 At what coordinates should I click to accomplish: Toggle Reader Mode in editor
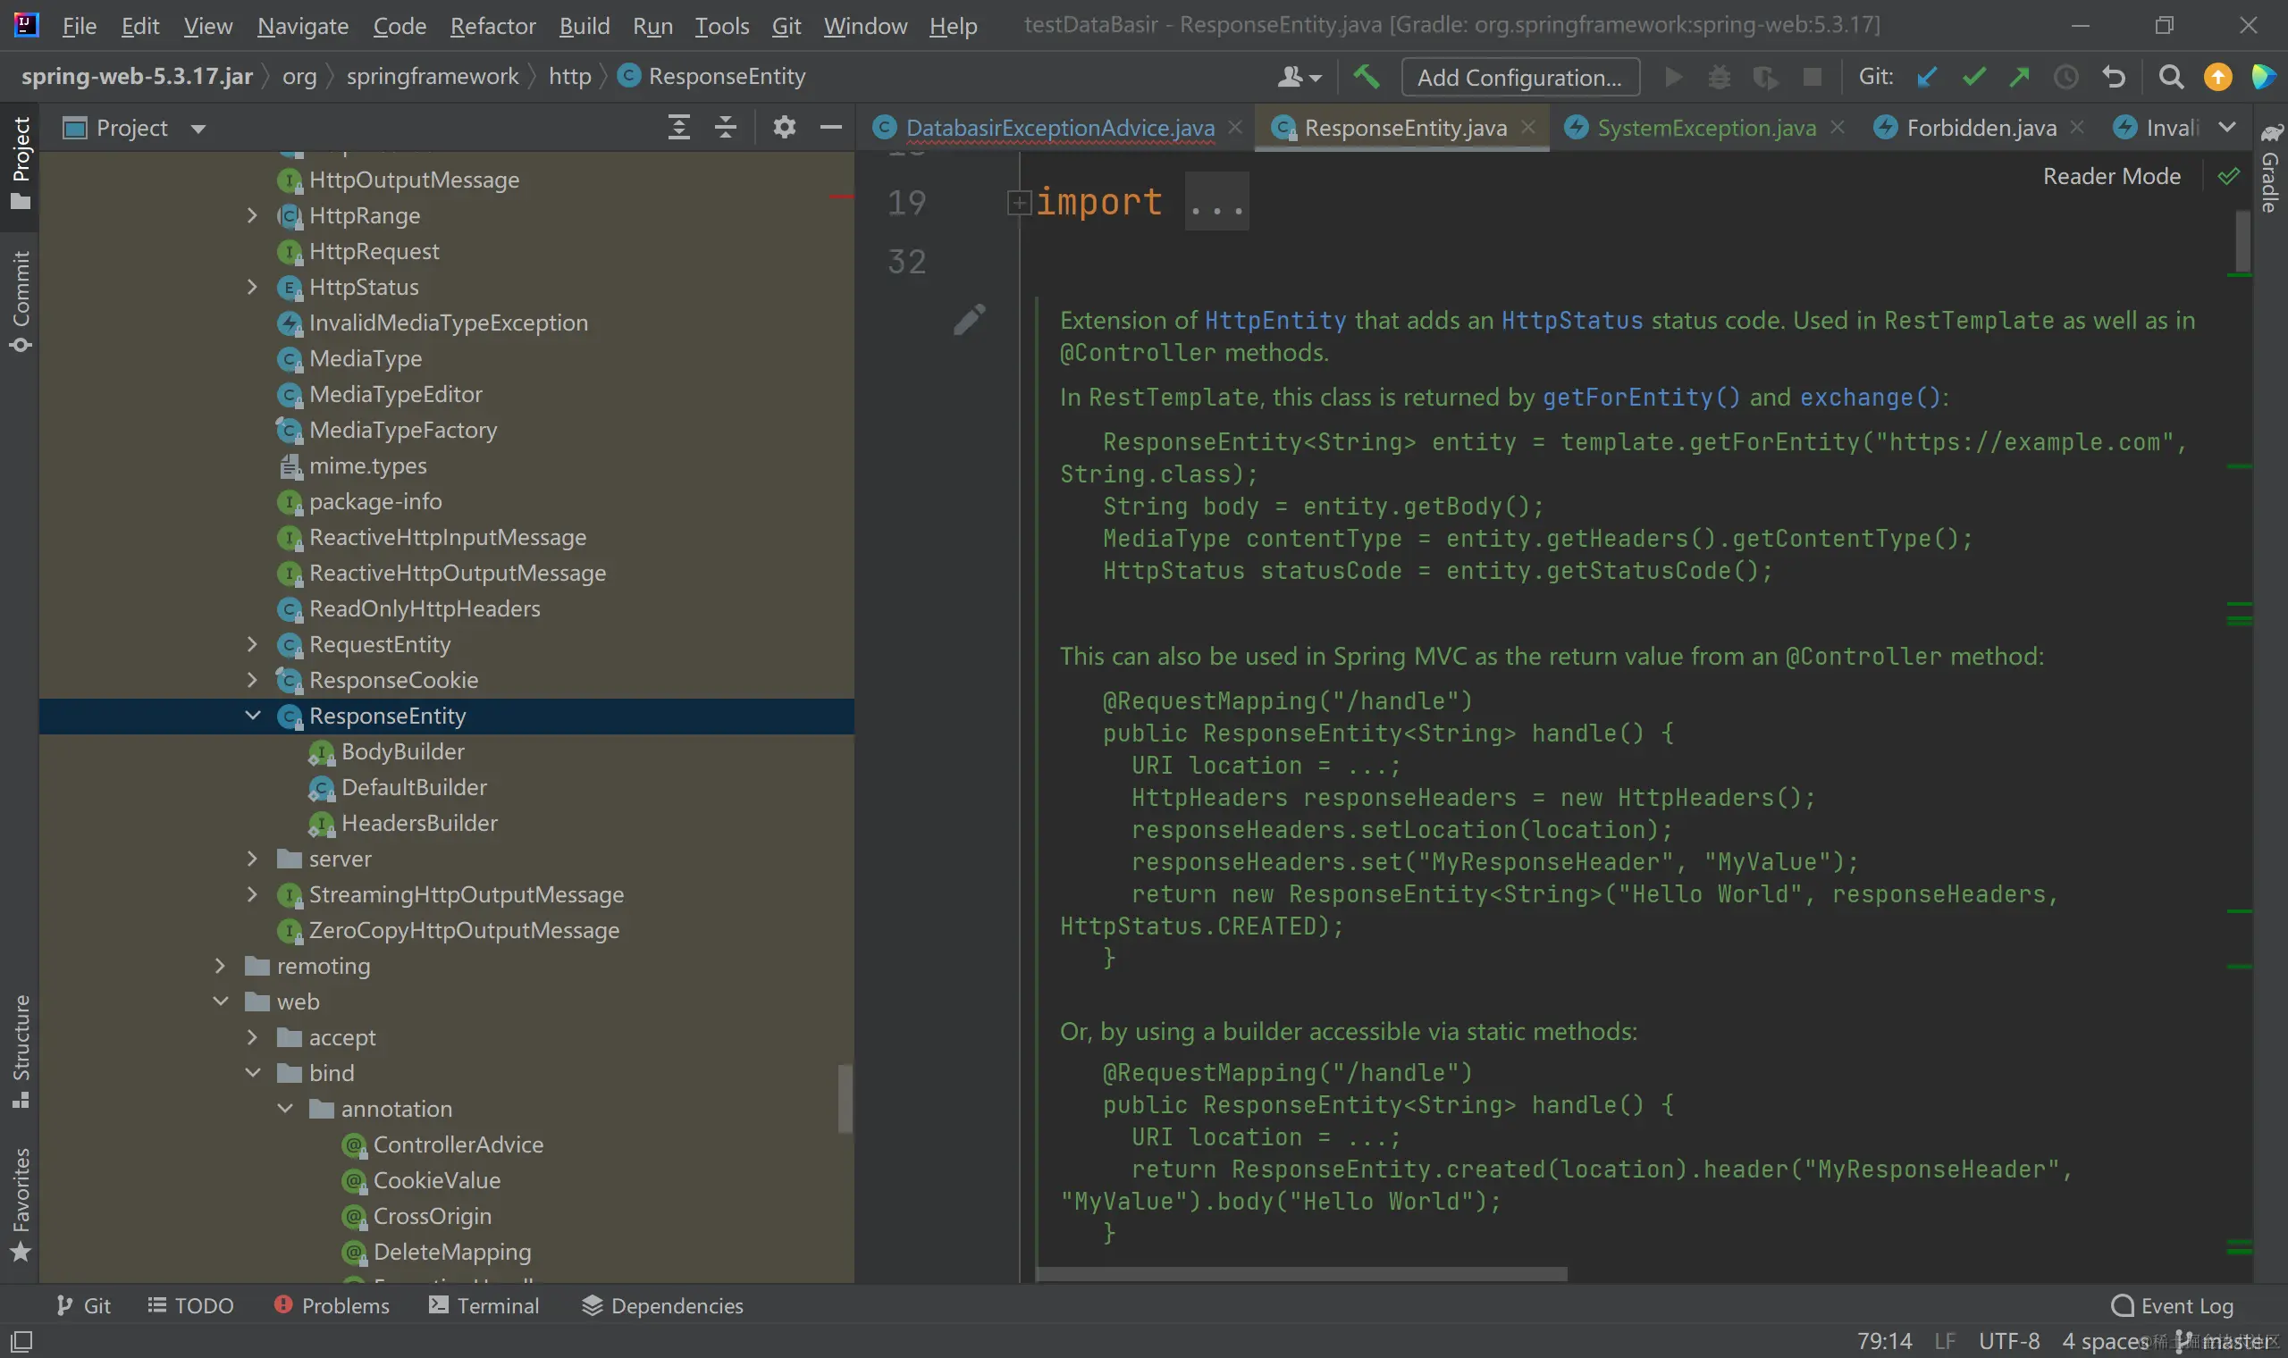(x=2111, y=176)
